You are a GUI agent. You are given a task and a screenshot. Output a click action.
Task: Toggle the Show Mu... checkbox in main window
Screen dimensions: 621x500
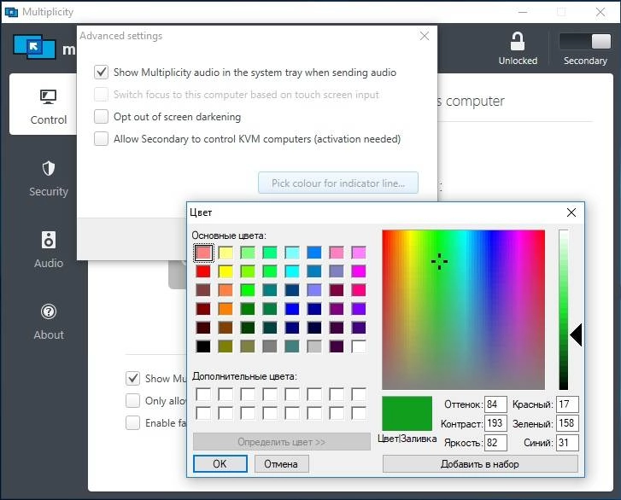132,379
